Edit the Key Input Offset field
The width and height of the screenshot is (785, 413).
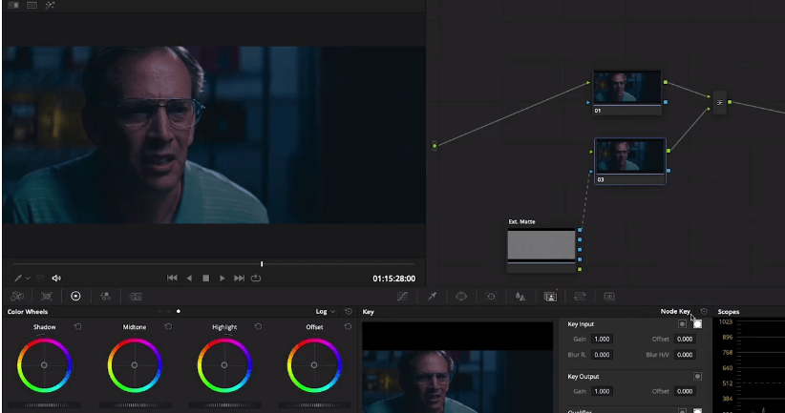[x=685, y=339]
